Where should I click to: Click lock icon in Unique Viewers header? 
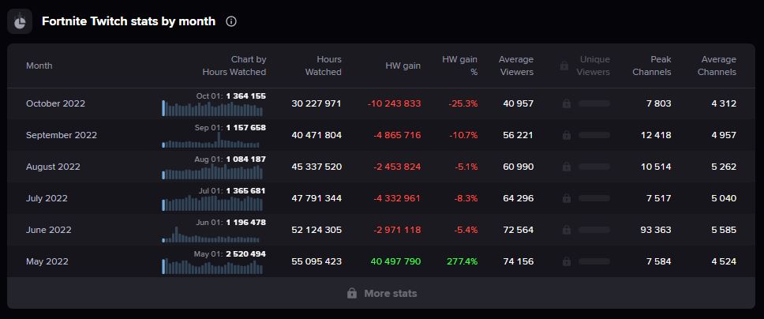click(564, 66)
